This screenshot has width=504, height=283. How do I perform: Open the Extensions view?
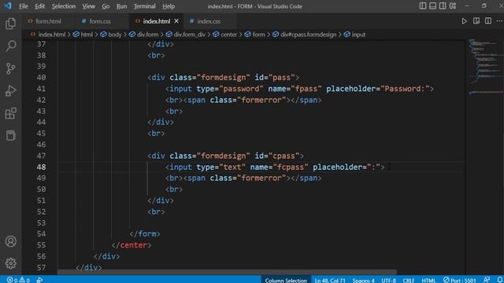click(10, 113)
